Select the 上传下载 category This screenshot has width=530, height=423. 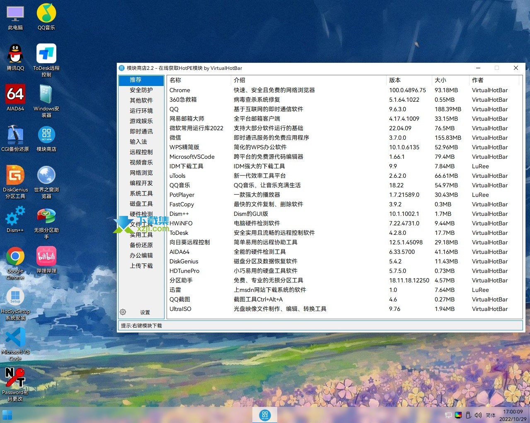[x=141, y=266]
